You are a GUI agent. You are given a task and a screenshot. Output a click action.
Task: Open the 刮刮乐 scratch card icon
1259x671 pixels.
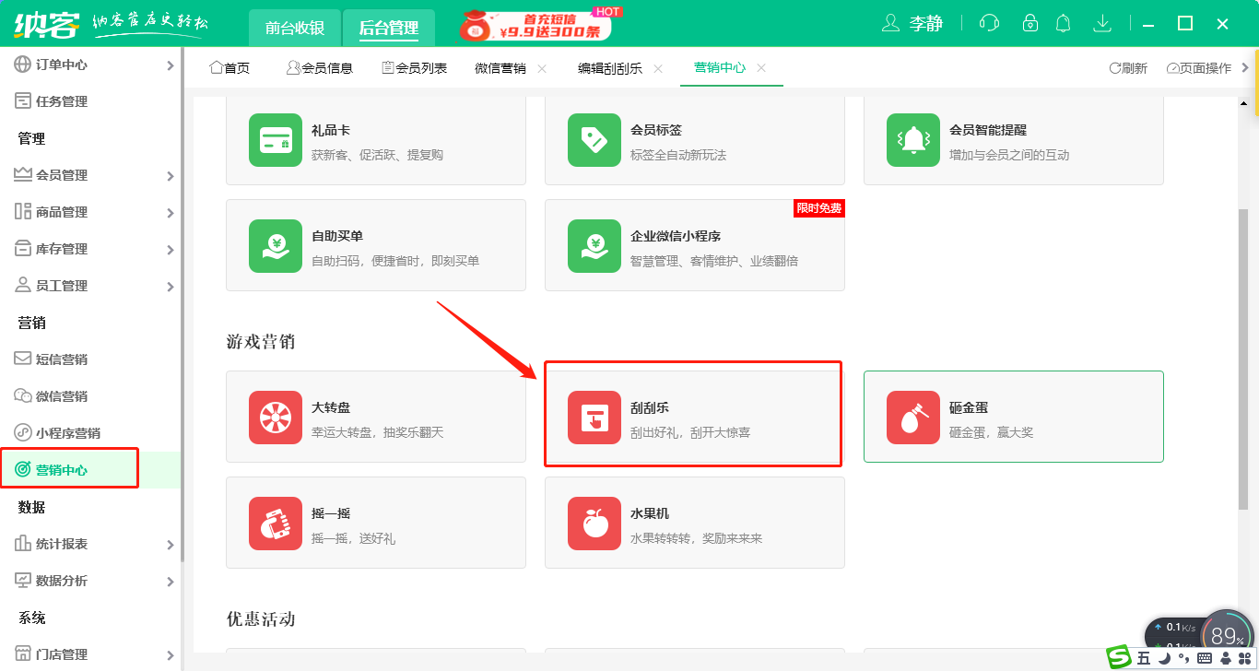click(594, 418)
